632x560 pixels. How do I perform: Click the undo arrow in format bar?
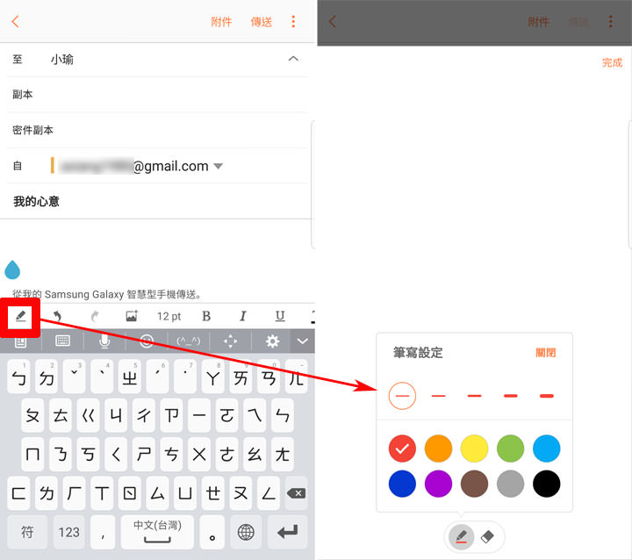pyautogui.click(x=58, y=316)
